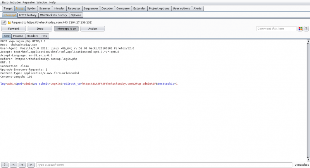Switch to the Spider tab
This screenshot has width=310, height=168.
pos(31,8)
